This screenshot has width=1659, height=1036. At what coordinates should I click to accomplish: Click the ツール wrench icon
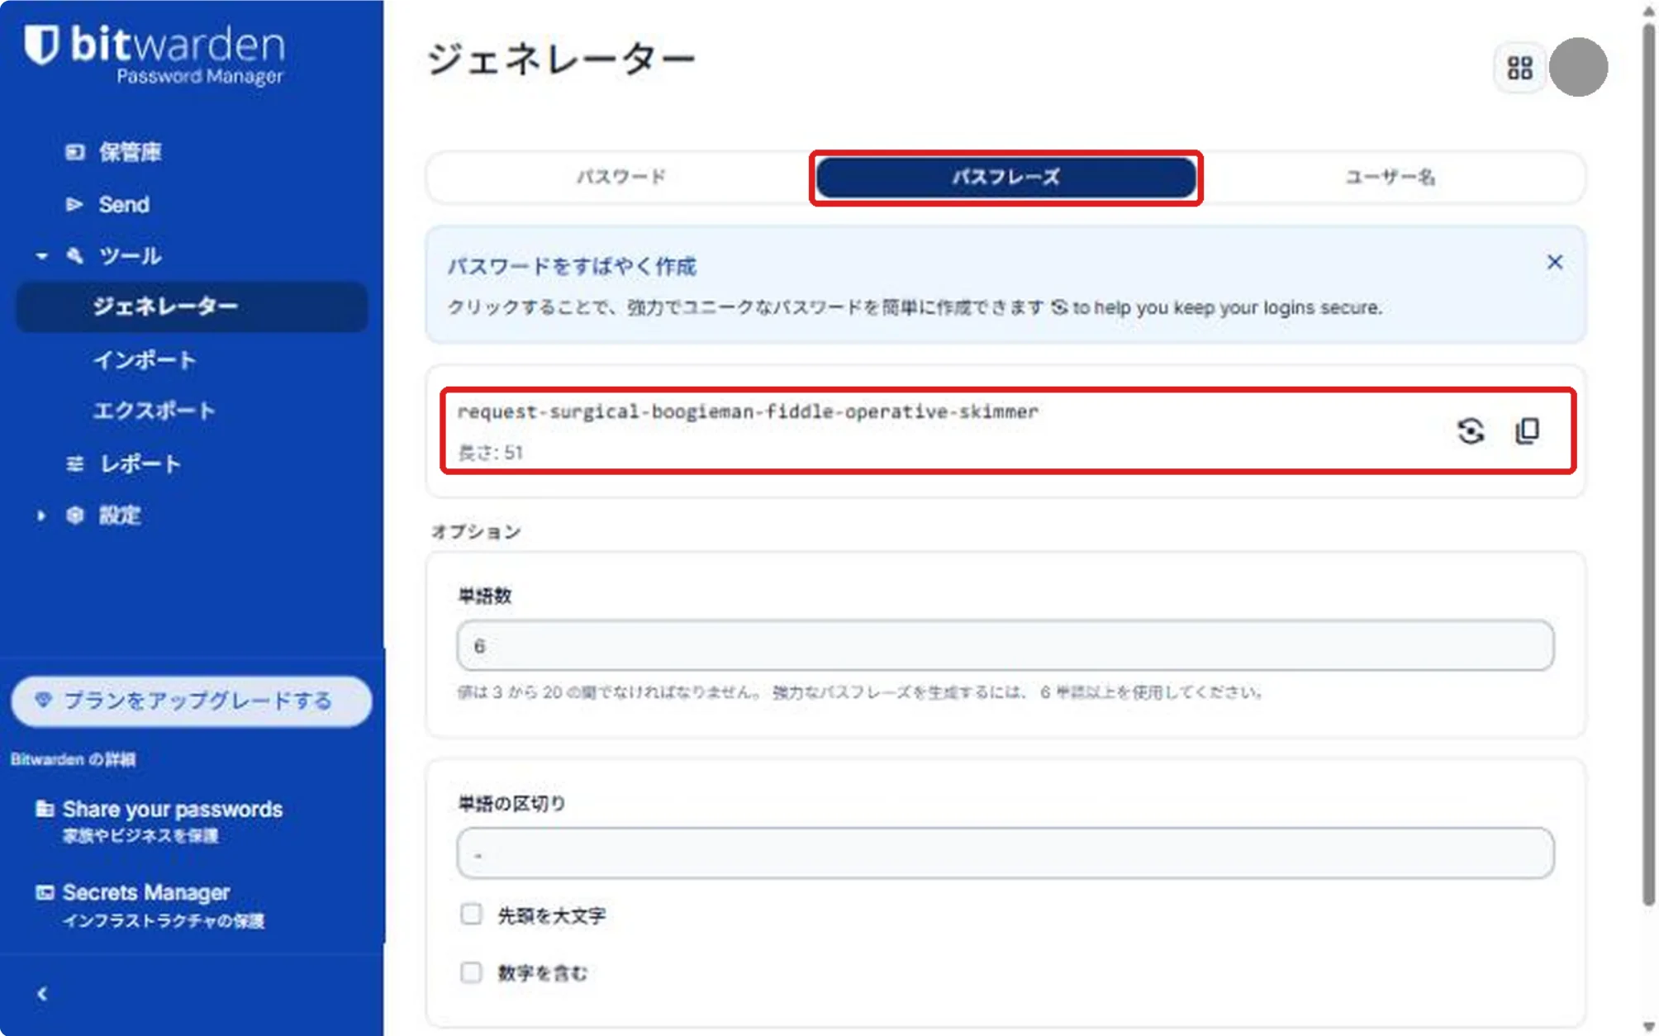click(x=75, y=255)
